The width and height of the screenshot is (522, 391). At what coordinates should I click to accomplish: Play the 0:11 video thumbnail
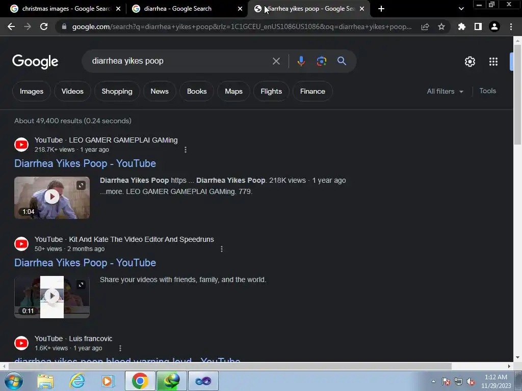52,296
